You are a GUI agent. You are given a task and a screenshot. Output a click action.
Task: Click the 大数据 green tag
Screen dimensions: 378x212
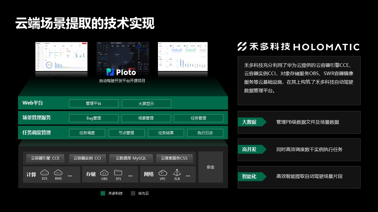pyautogui.click(x=252, y=122)
